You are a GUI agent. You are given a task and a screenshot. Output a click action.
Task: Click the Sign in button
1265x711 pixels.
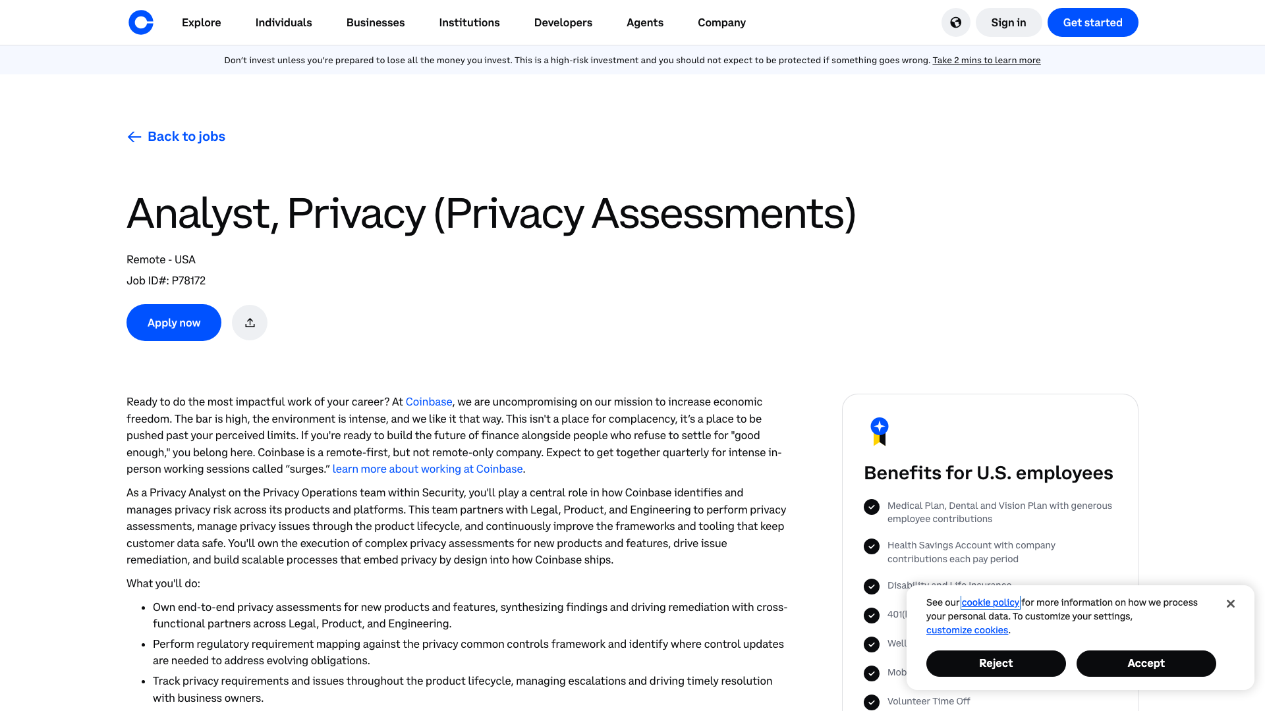(1009, 22)
